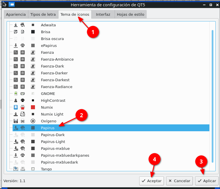Click Brisa's save document preview icon
Screen dimensions: 220x189
coord(16,32)
